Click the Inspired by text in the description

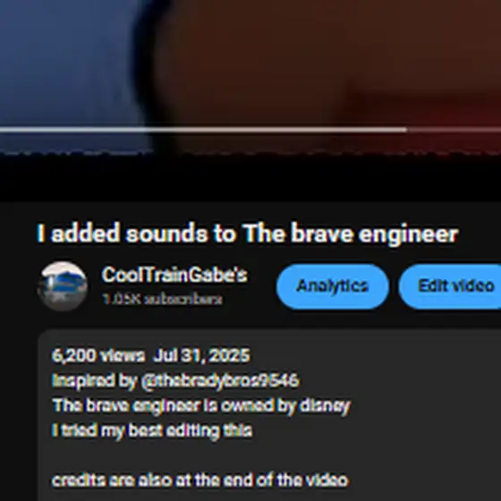95,380
